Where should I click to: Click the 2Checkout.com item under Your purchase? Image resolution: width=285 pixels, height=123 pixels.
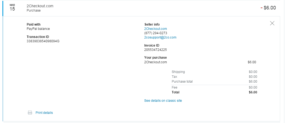tap(156, 62)
